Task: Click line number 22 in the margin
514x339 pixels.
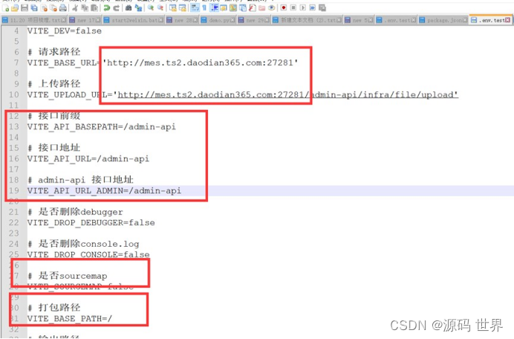Action: [x=14, y=223]
